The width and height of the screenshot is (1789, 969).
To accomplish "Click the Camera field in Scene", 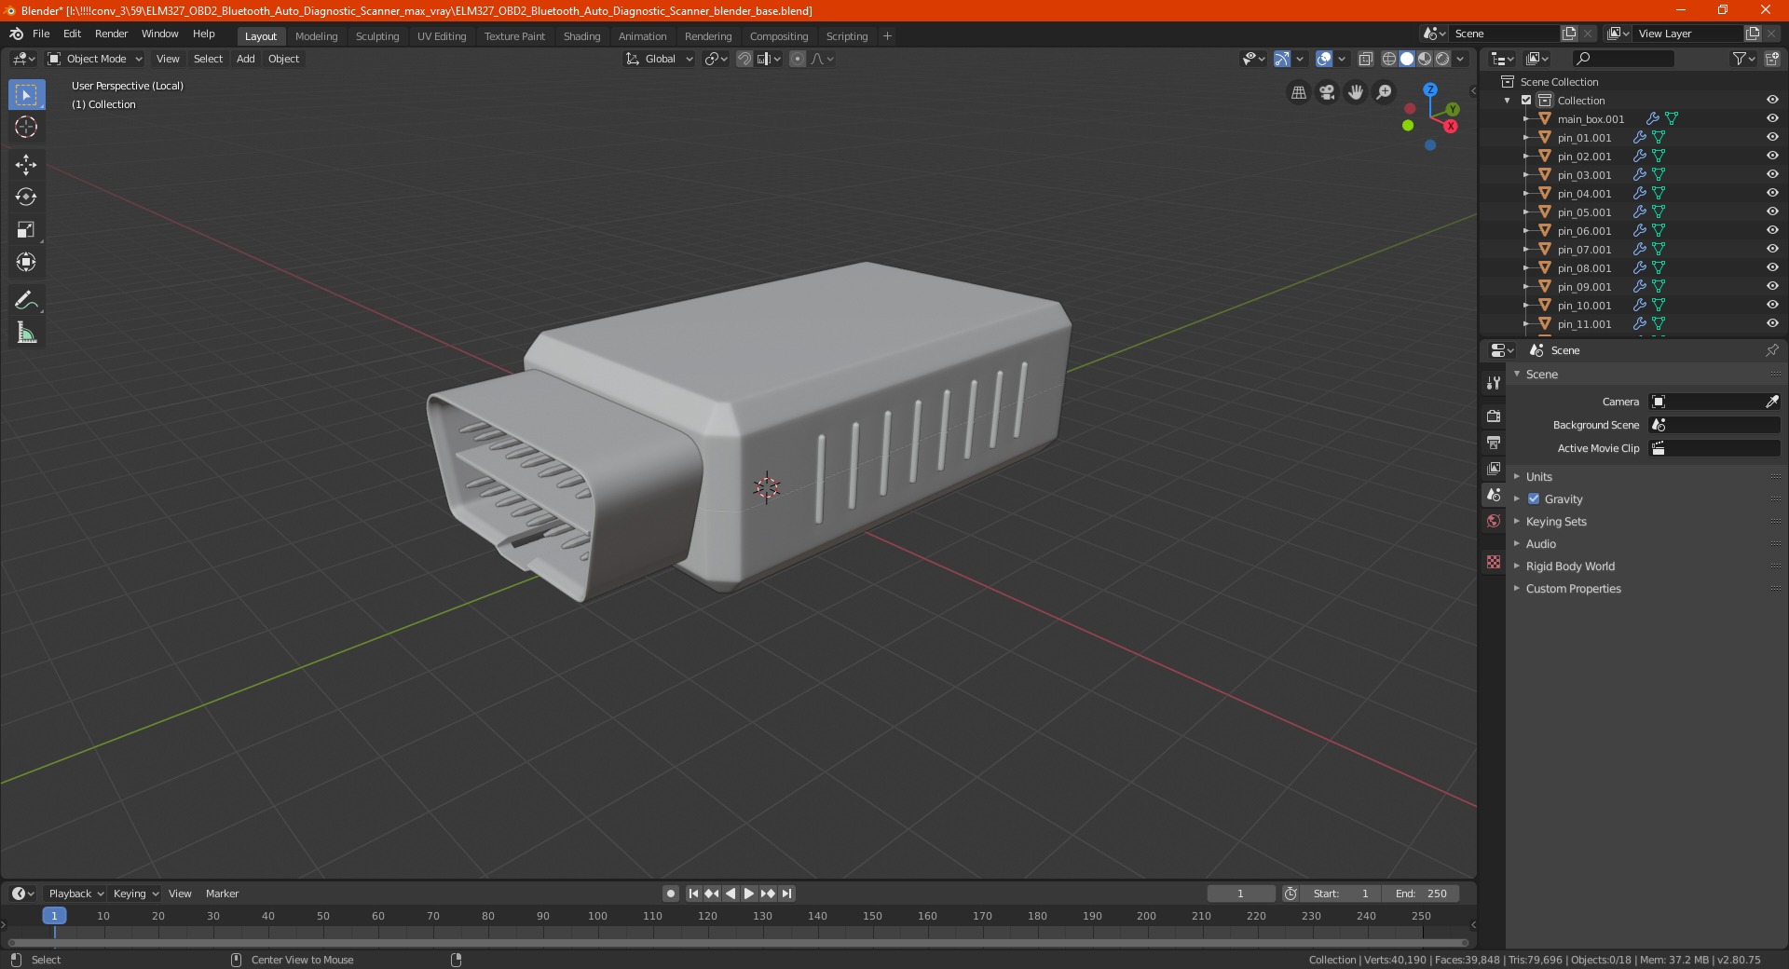I will (x=1714, y=402).
